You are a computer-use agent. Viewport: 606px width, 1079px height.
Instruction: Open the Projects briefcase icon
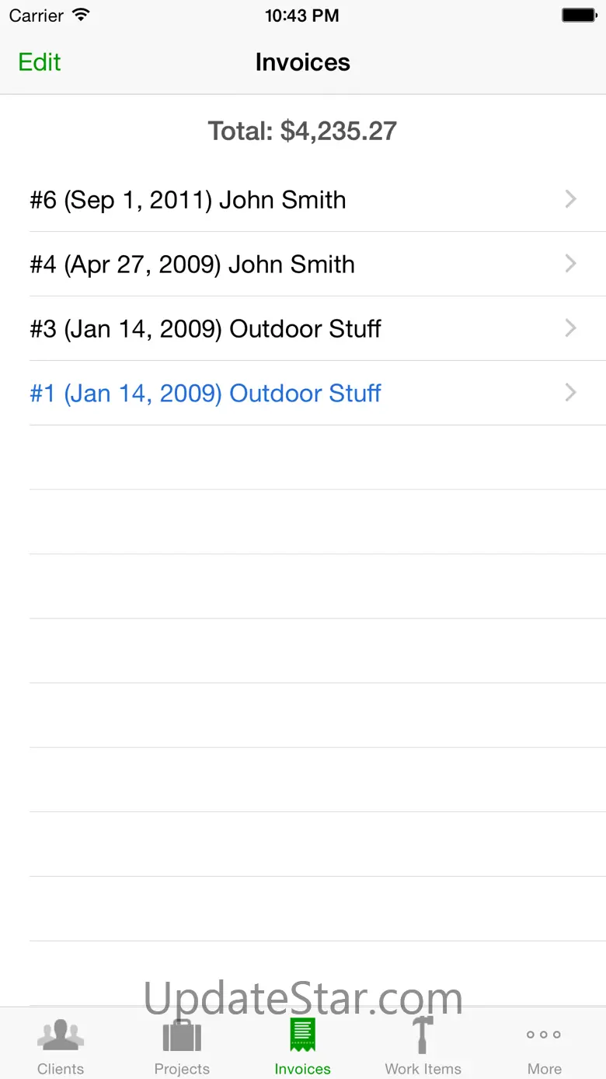click(182, 1035)
